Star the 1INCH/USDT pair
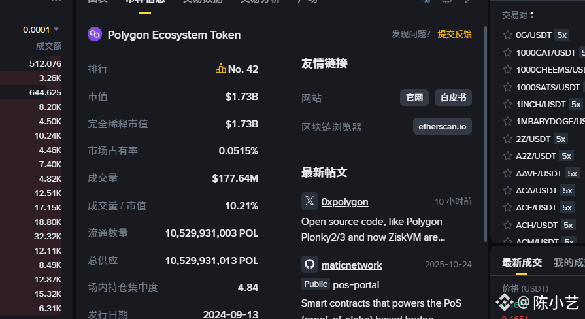This screenshot has height=319, width=585. click(507, 105)
